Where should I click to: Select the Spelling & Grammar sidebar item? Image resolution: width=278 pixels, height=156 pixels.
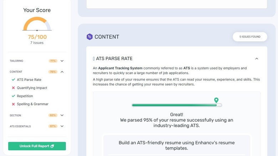pyautogui.click(x=32, y=104)
